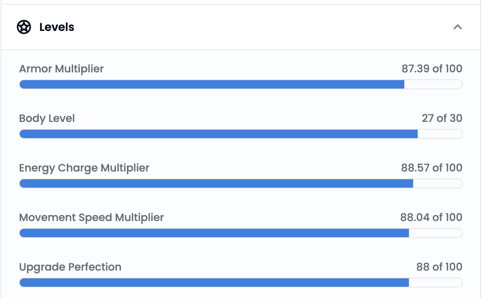Screen dimensions: 481x298
Task: Click the Armor Multiplier progress bar
Action: [x=241, y=84]
